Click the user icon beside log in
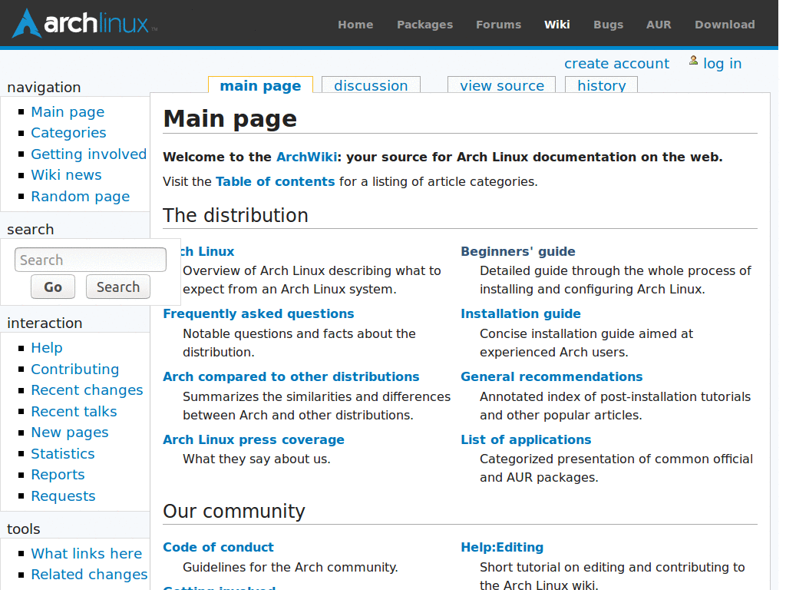786x590 pixels. click(693, 61)
